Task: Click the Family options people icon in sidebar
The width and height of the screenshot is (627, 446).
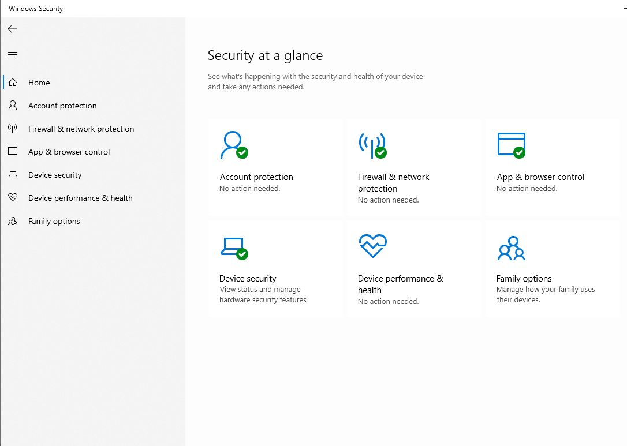Action: point(13,221)
